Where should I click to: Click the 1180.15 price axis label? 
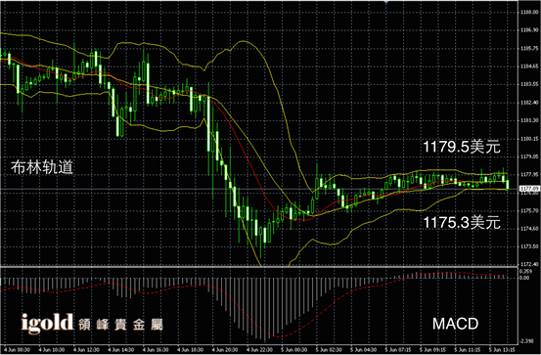click(x=529, y=139)
